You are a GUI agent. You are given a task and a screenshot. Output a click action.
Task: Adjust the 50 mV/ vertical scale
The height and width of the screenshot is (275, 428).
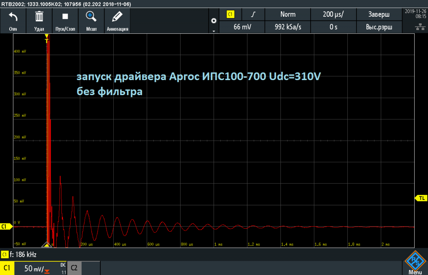click(x=33, y=269)
